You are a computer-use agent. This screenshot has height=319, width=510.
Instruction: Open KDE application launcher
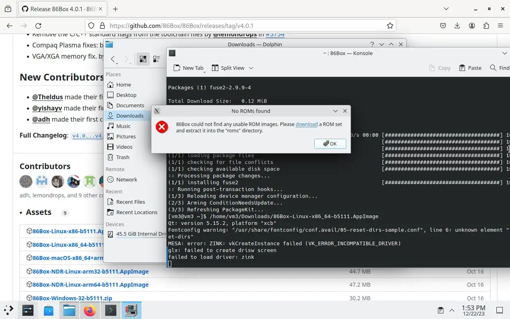[9, 310]
